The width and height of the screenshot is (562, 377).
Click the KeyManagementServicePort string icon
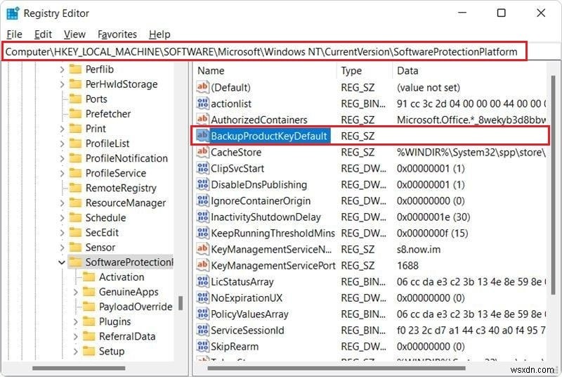click(x=202, y=265)
